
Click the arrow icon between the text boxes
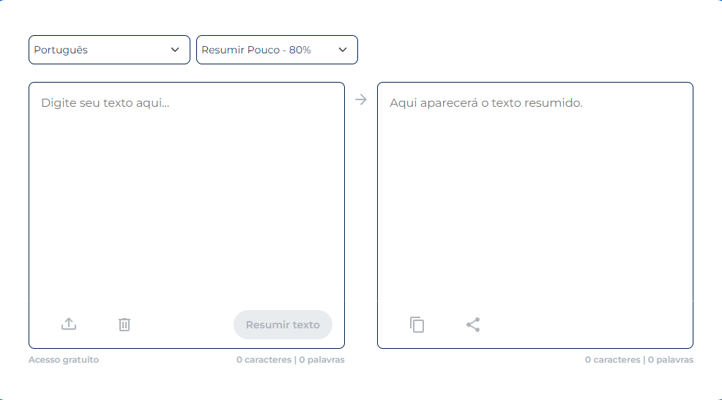pos(361,99)
